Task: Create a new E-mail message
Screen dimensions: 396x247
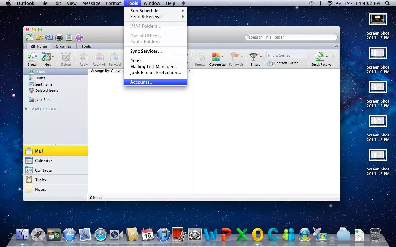Action: tap(32, 59)
